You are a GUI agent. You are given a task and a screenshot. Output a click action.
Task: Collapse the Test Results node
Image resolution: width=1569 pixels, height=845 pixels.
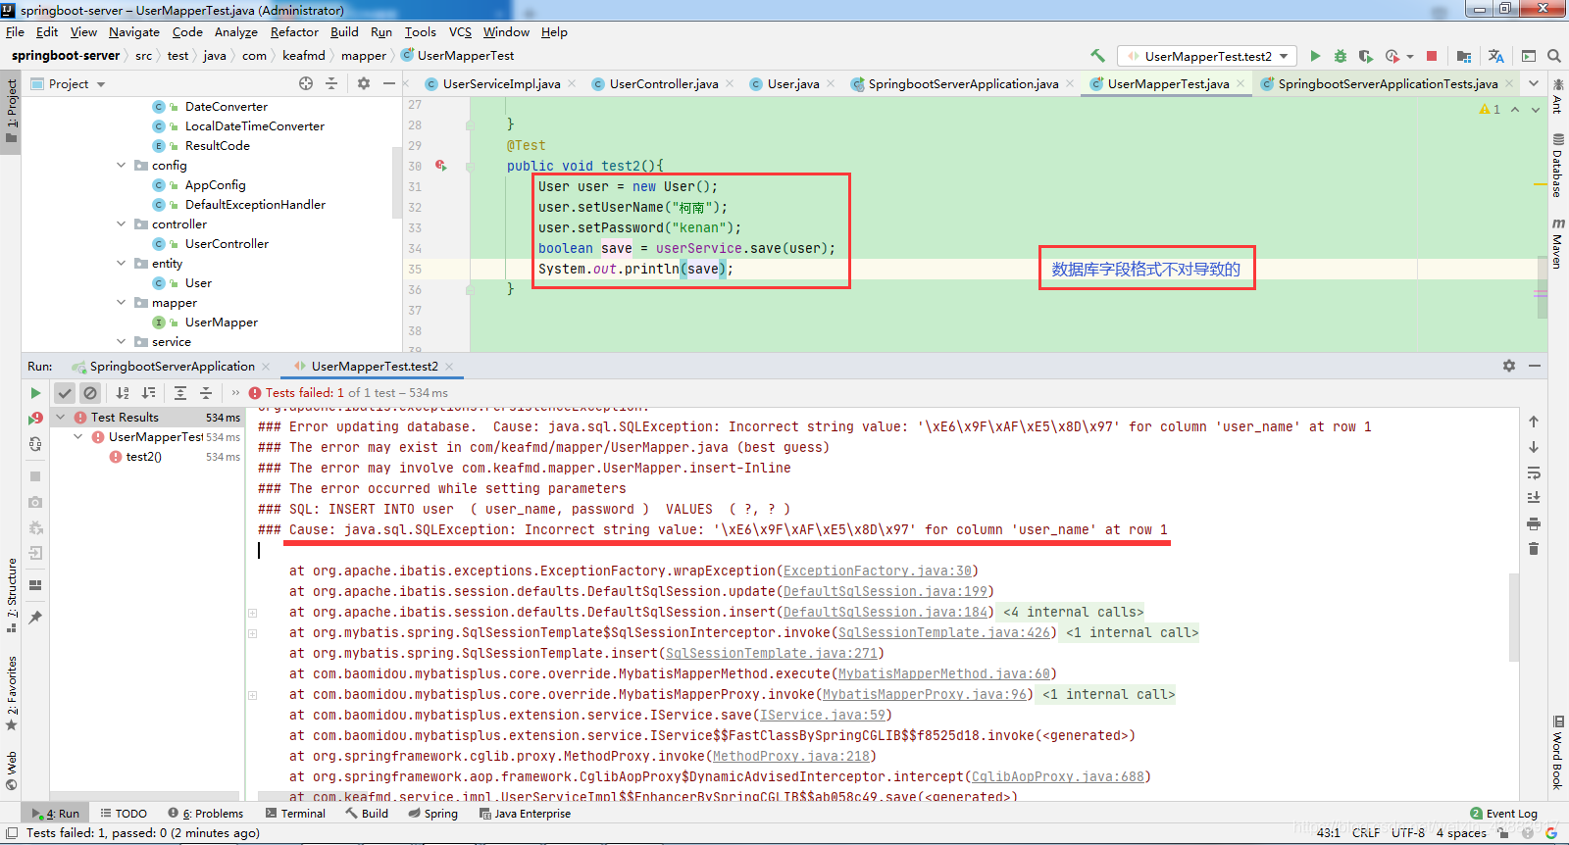tap(61, 418)
